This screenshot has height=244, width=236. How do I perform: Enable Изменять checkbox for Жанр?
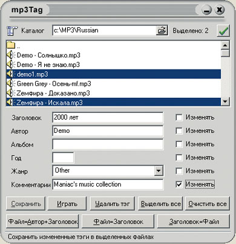pos(179,171)
